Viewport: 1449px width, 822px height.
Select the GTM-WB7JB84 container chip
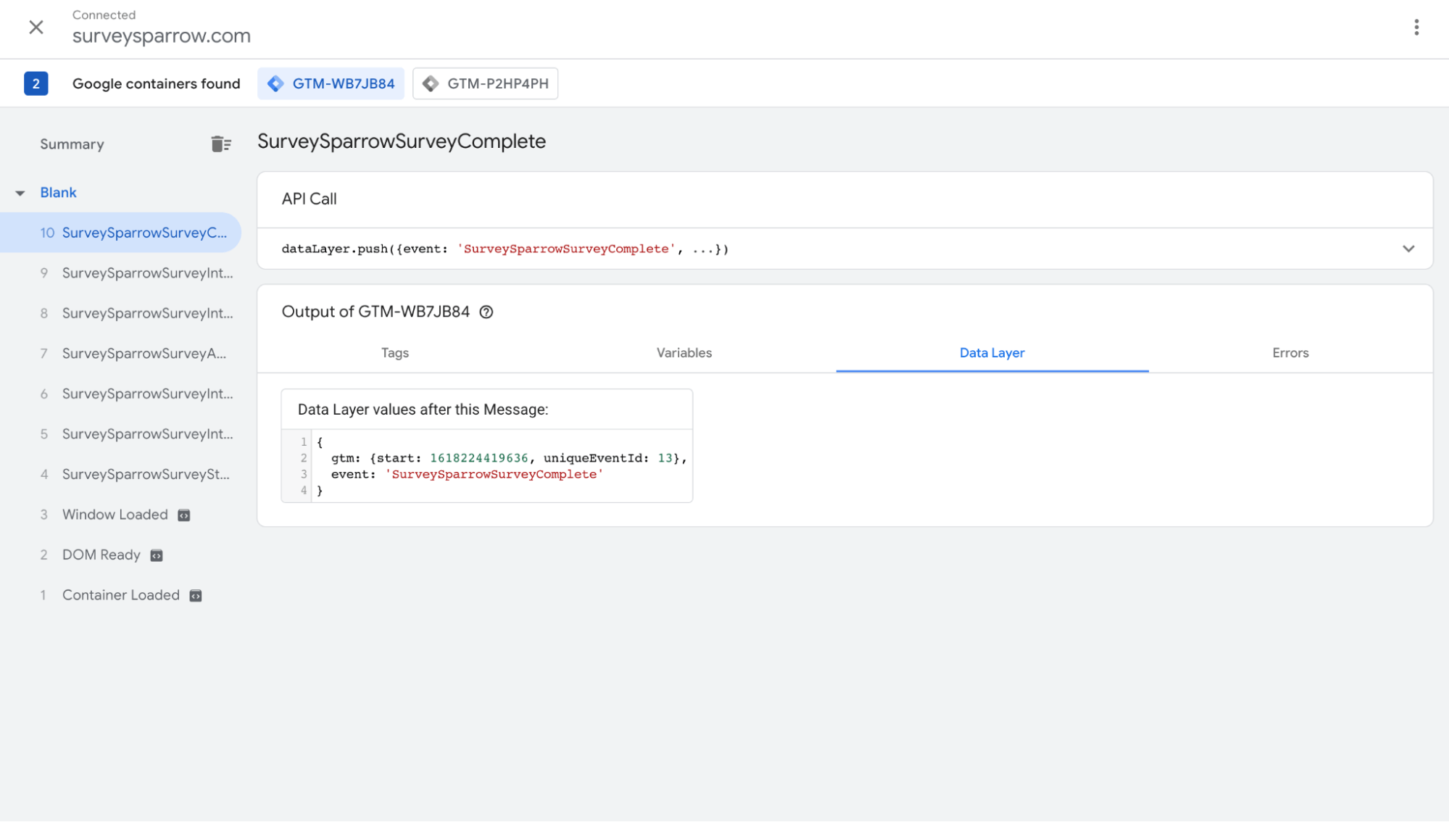331,83
